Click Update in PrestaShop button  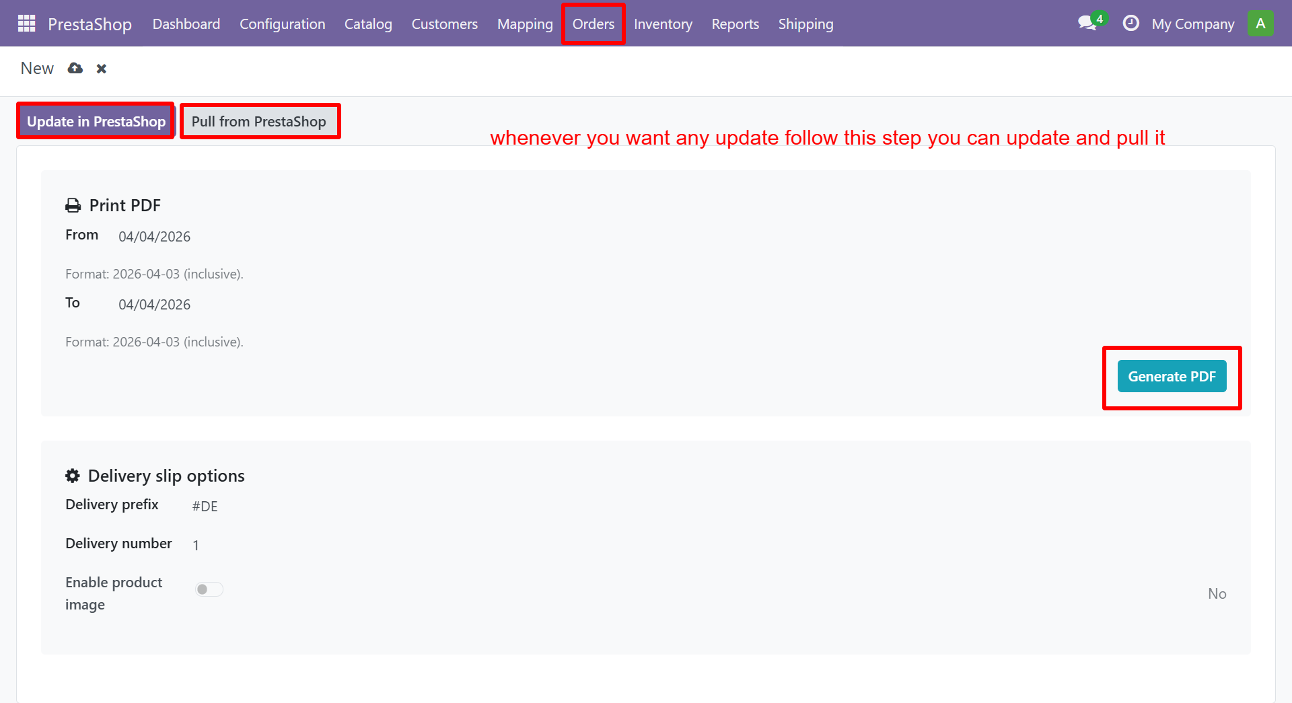pos(96,122)
